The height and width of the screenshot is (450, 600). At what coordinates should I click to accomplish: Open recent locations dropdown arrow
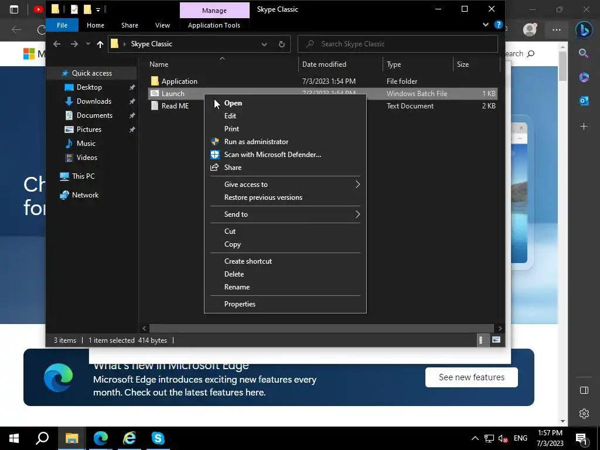(x=88, y=44)
